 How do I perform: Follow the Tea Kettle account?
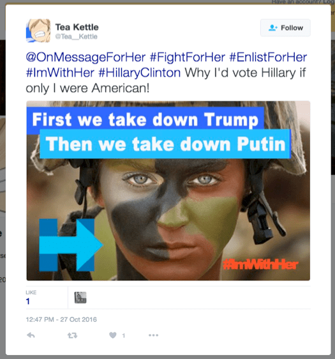[285, 28]
